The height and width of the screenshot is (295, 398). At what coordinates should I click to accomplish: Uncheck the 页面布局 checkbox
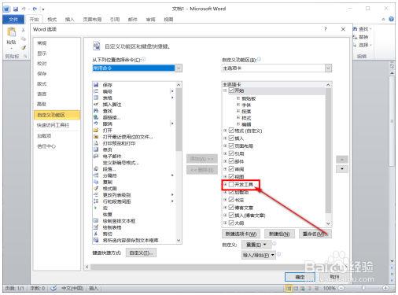(231, 146)
